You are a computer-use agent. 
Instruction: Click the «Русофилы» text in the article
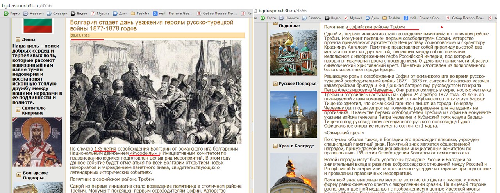coord(145,154)
